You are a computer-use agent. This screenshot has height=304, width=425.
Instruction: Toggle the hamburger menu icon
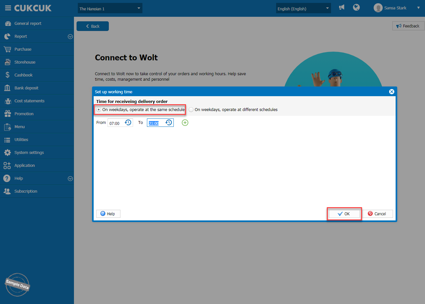[x=8, y=8]
